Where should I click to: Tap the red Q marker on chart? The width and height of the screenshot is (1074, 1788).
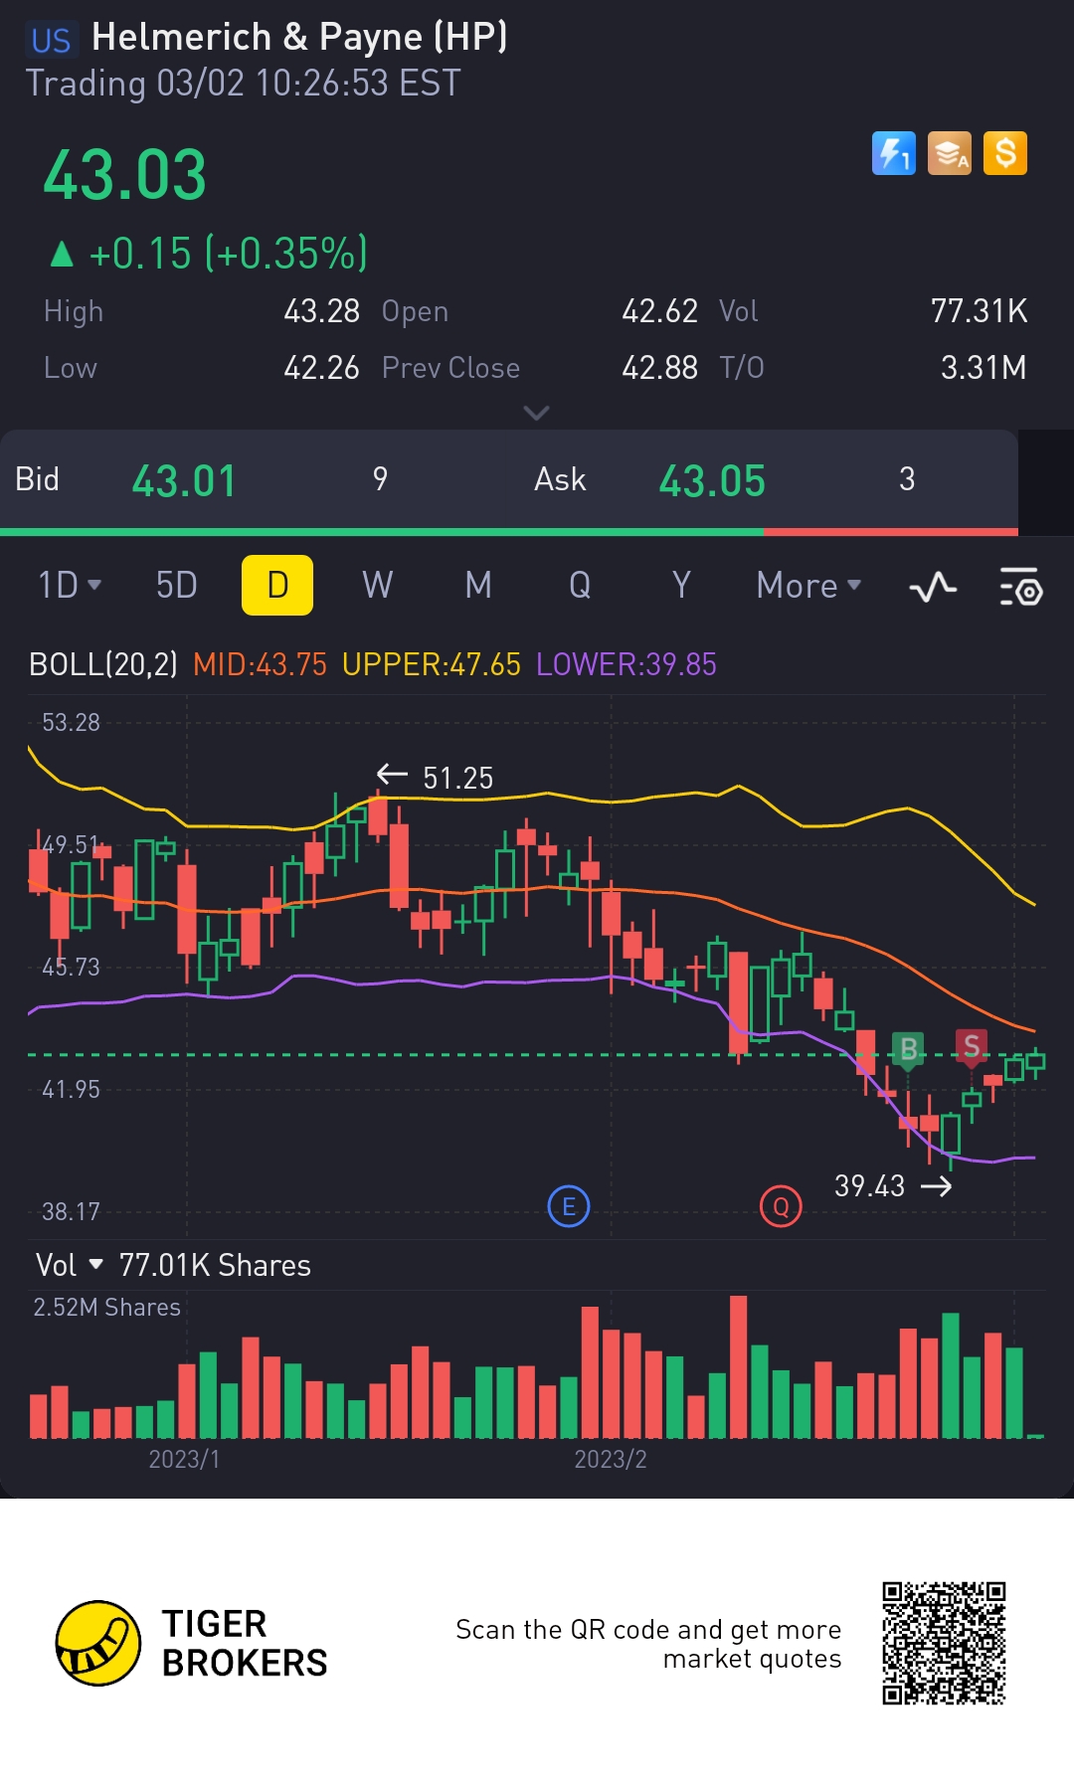click(781, 1206)
